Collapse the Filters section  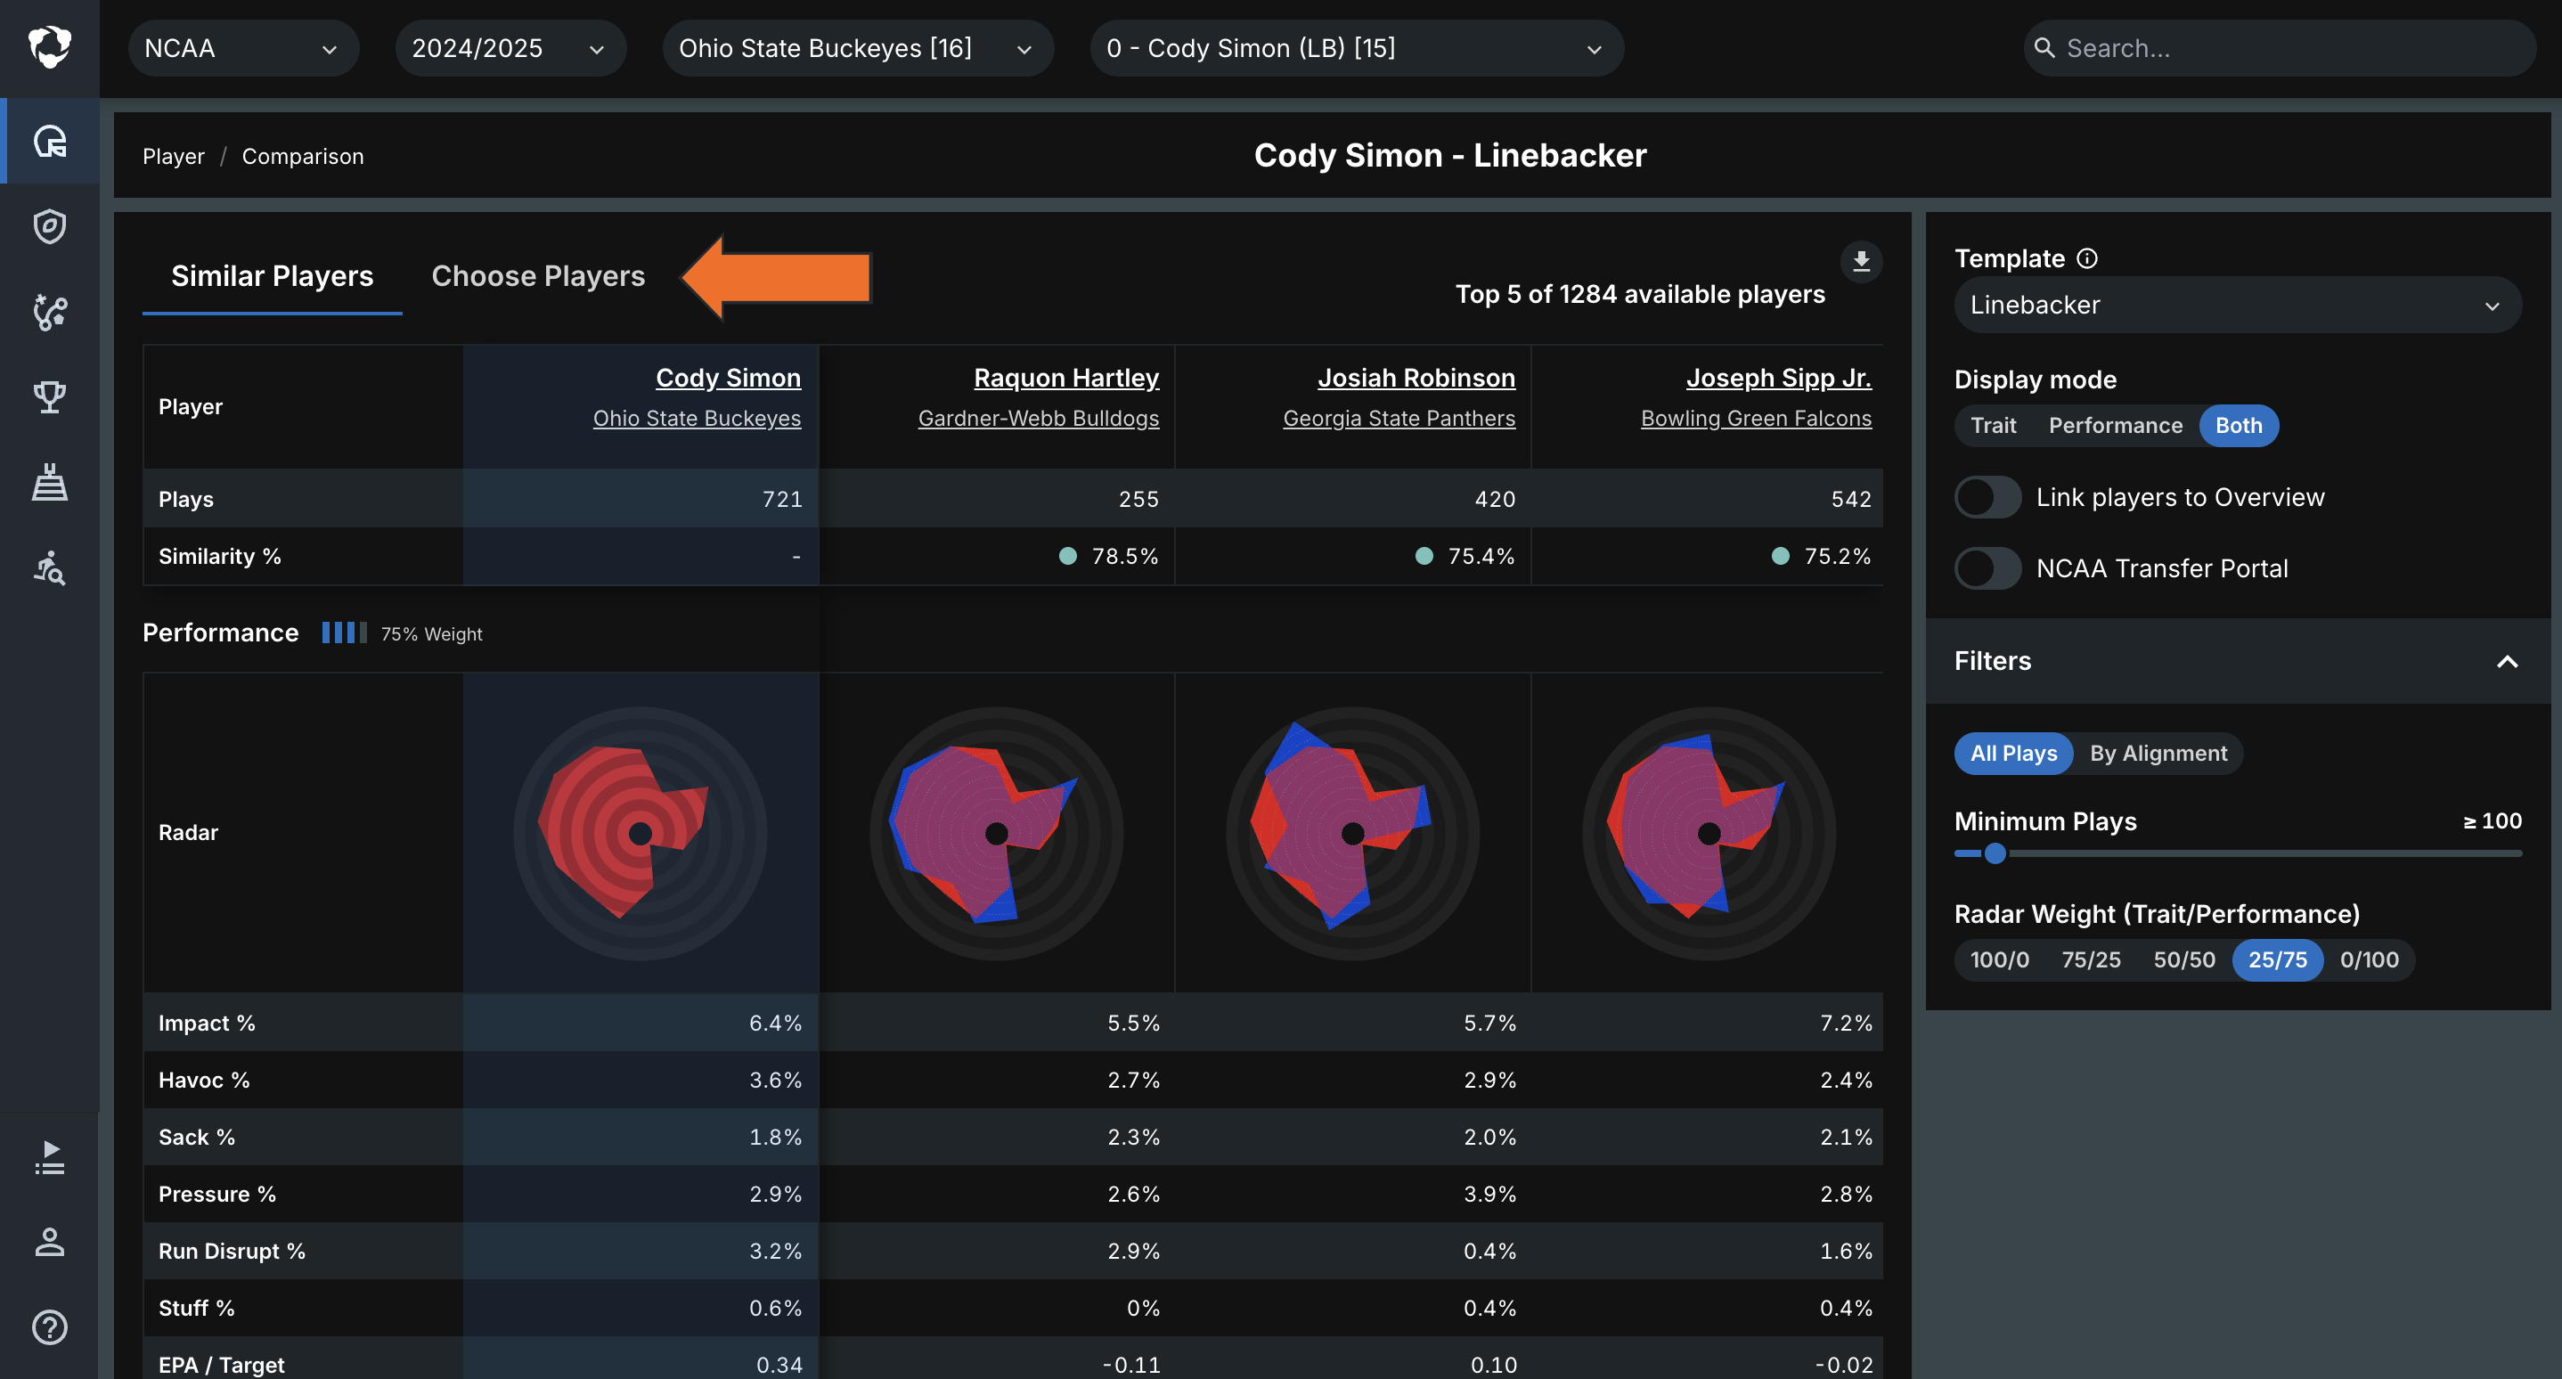2508,661
